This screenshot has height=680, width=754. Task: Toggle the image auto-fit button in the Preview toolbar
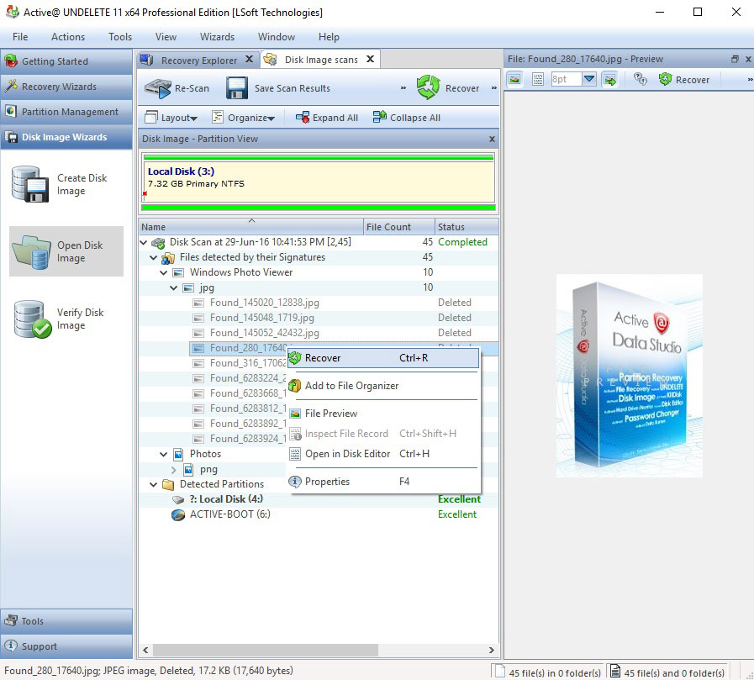coord(609,79)
